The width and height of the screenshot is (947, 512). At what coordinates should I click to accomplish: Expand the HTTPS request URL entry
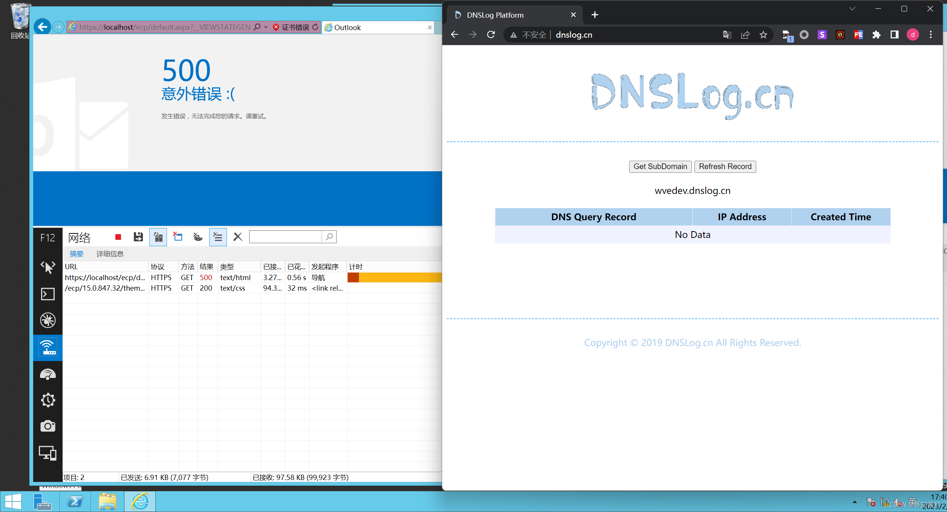pyautogui.click(x=105, y=277)
